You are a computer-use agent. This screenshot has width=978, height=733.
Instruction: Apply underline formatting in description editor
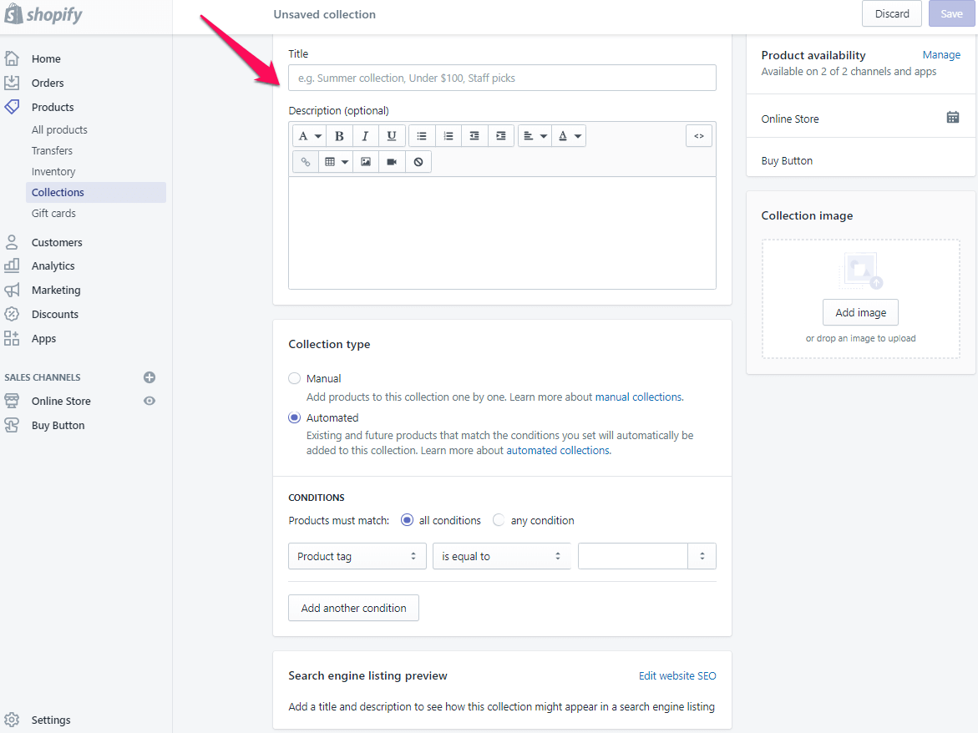392,136
